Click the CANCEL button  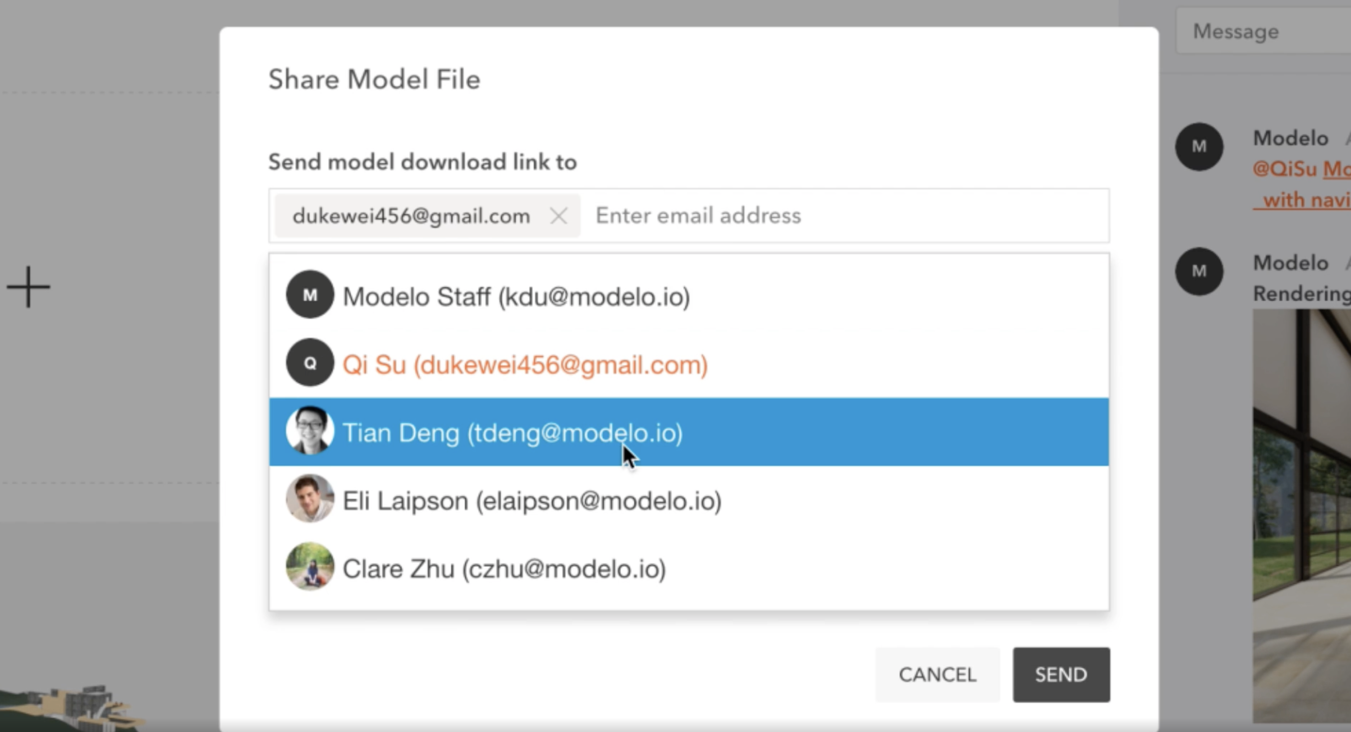pyautogui.click(x=937, y=674)
